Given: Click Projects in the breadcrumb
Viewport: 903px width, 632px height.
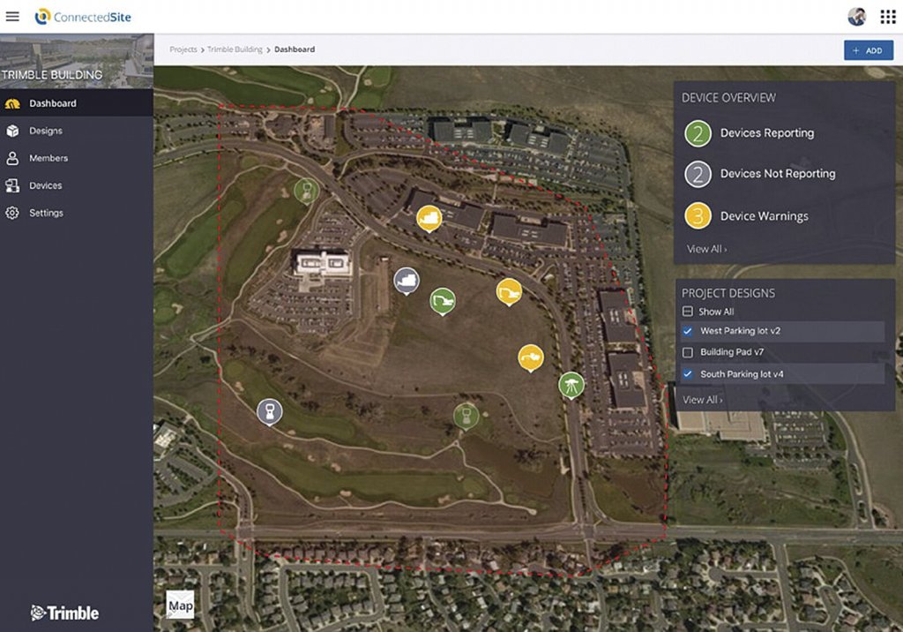Looking at the screenshot, I should pyautogui.click(x=183, y=49).
